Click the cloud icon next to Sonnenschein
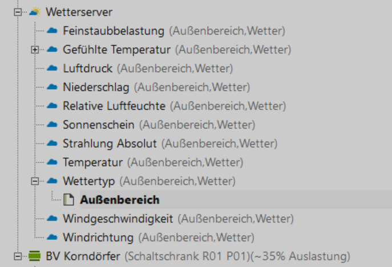The width and height of the screenshot is (392, 267). [x=52, y=125]
